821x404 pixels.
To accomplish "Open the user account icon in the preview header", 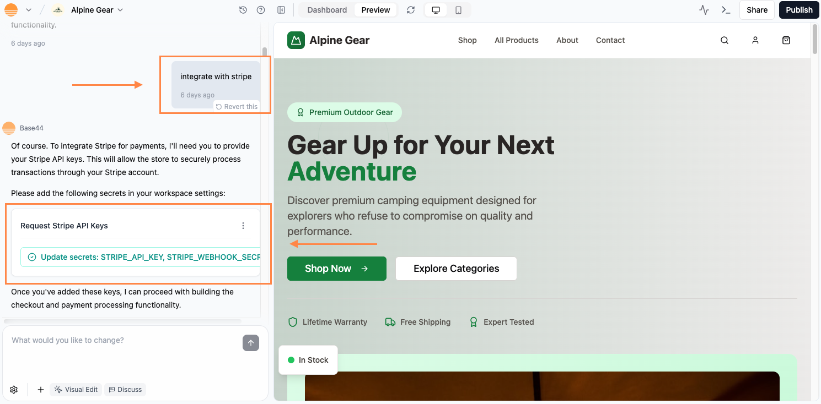I will point(755,40).
